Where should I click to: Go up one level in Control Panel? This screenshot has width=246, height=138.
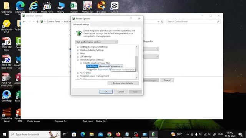[x=37, y=21]
